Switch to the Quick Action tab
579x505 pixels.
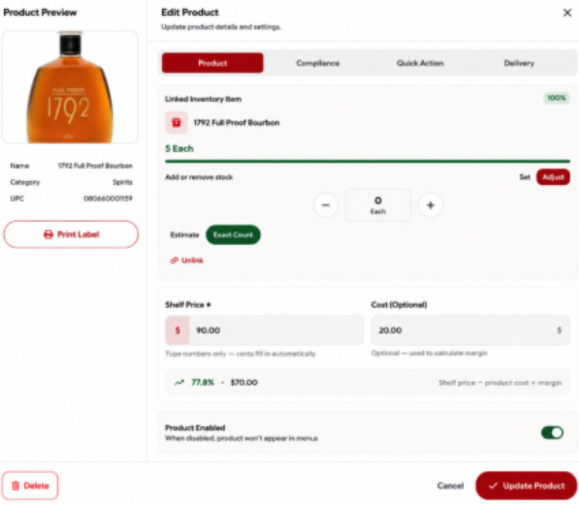(420, 63)
